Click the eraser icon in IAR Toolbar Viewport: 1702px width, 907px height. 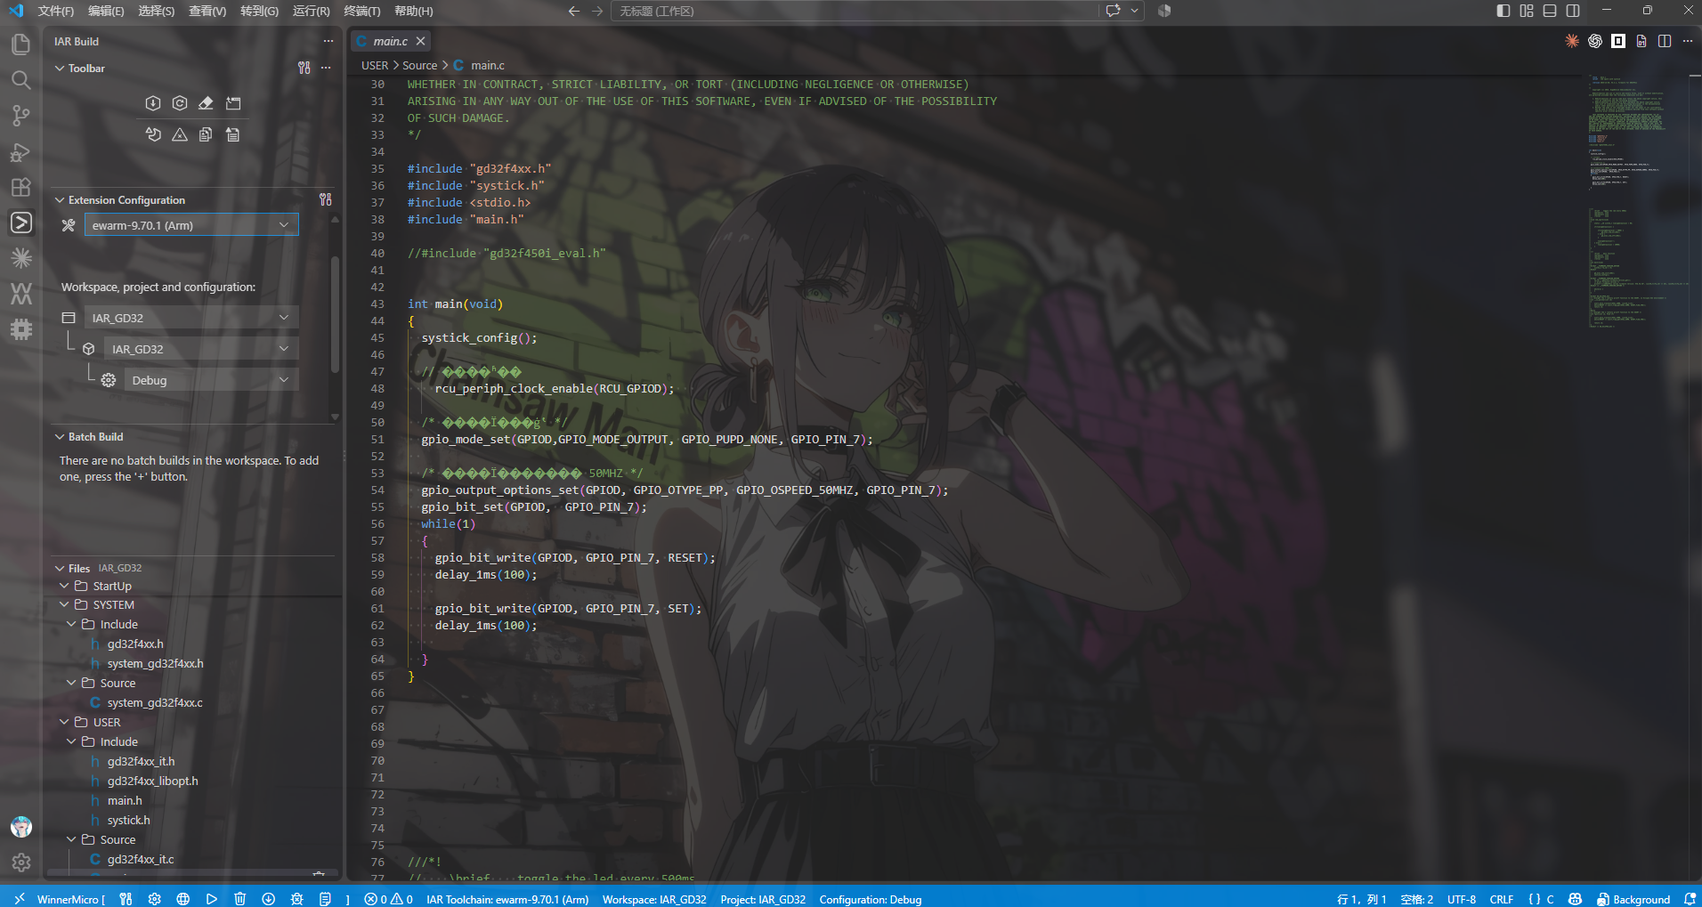pyautogui.click(x=206, y=103)
